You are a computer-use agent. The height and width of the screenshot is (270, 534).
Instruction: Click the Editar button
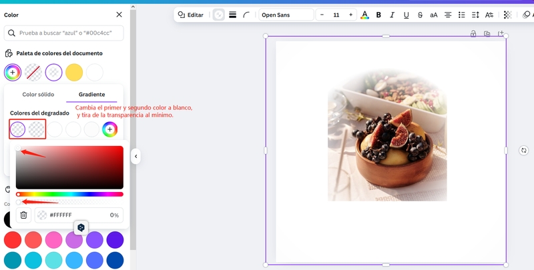[x=191, y=15]
